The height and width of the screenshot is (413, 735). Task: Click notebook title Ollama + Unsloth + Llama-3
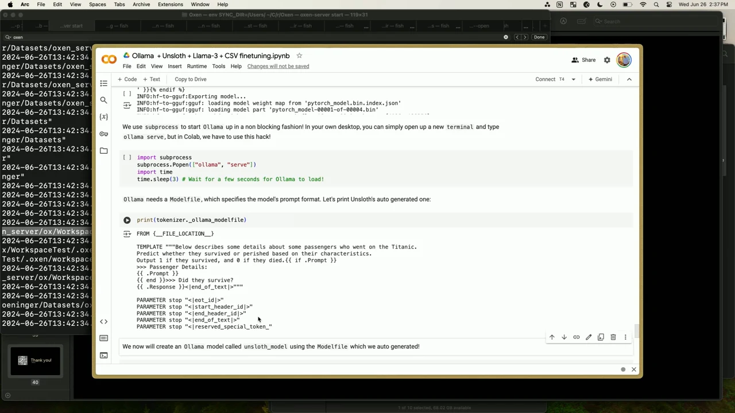pyautogui.click(x=211, y=56)
